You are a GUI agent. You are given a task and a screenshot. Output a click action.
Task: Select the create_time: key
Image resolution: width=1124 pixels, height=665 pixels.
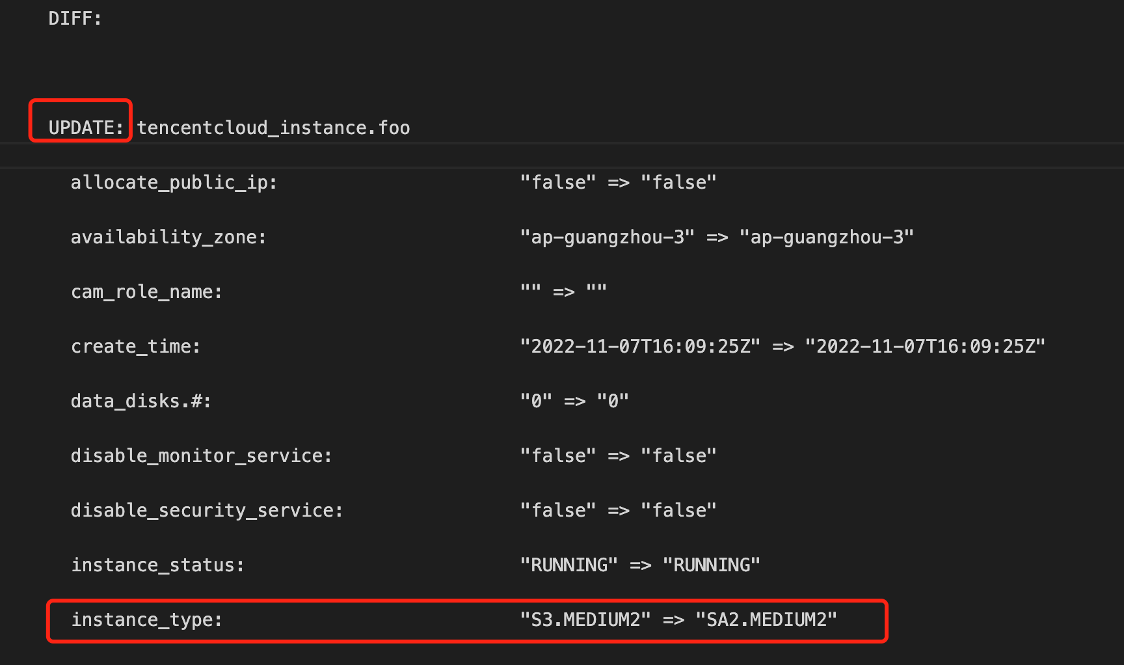(135, 346)
